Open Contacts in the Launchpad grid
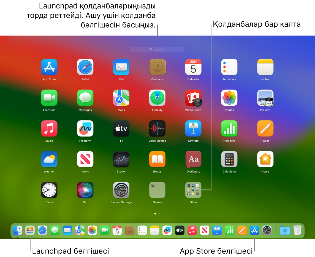This screenshot has height=257, width=315. coord(157,67)
